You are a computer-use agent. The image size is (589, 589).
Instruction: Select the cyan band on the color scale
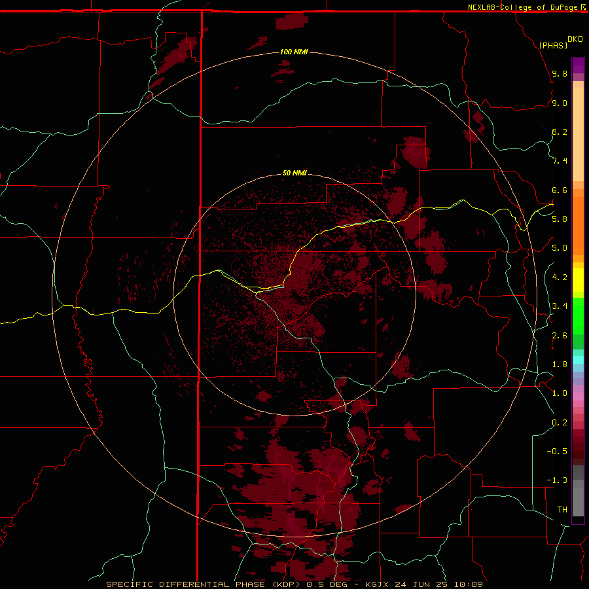click(x=578, y=359)
